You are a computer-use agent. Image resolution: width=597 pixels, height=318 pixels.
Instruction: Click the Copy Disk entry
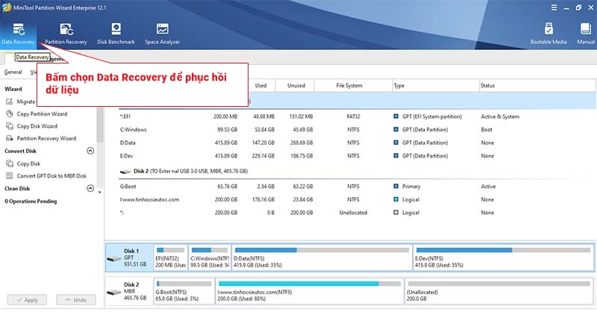28,163
